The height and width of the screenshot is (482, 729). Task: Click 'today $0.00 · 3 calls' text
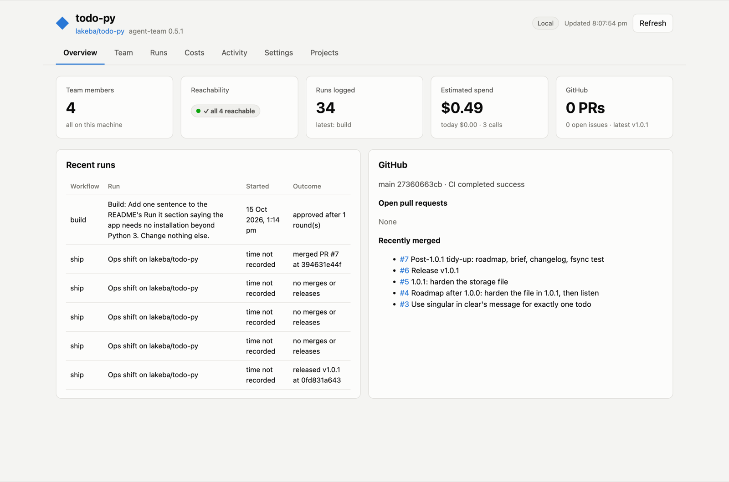point(472,125)
